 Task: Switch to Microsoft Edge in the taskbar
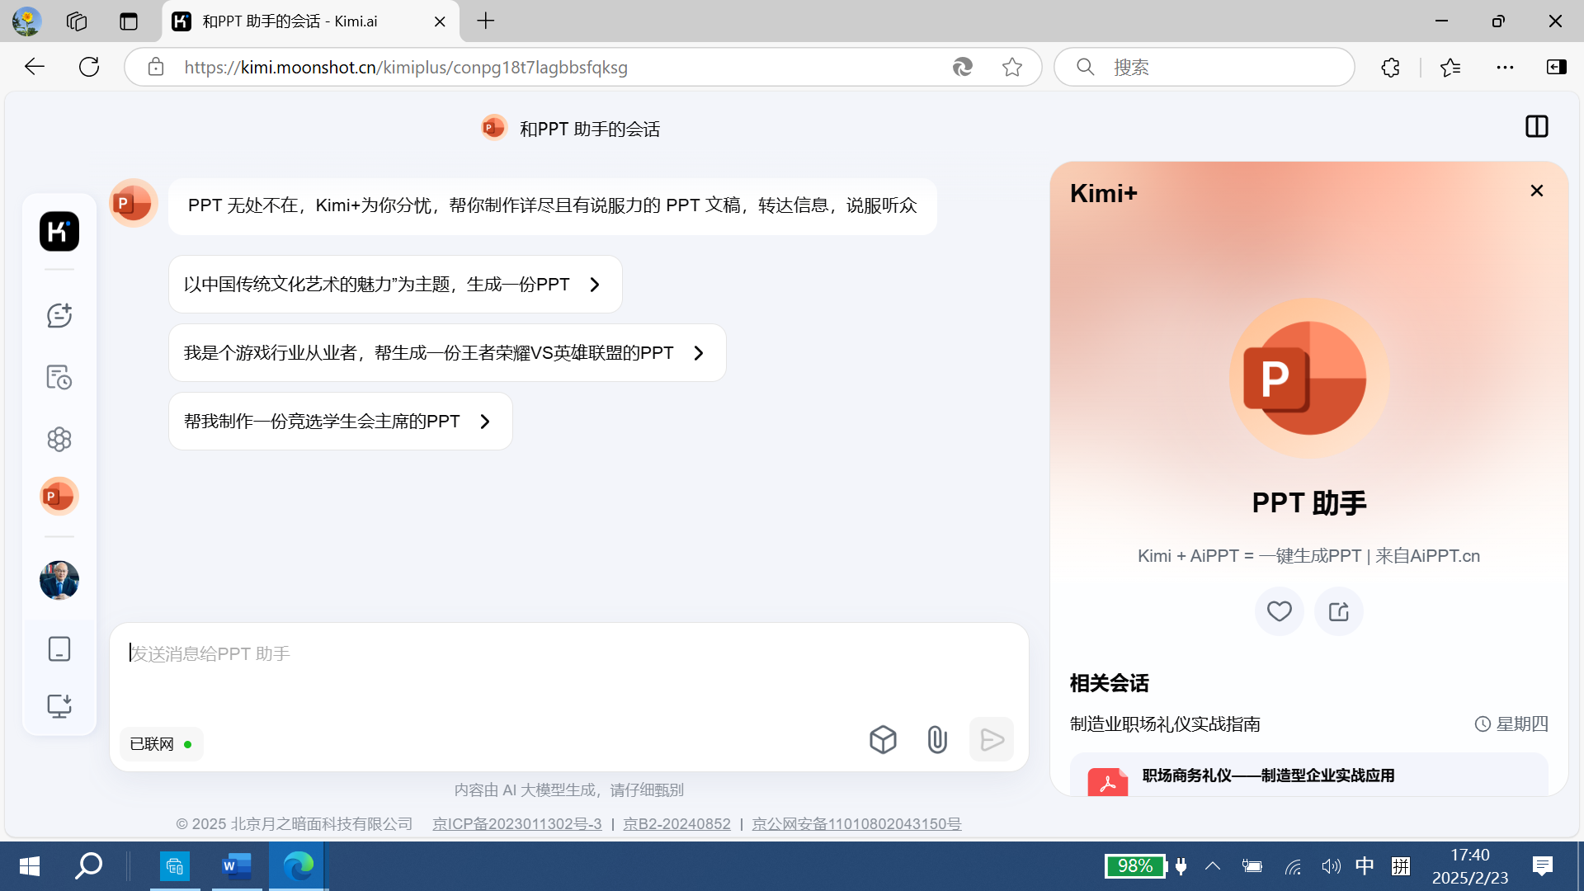(x=298, y=866)
